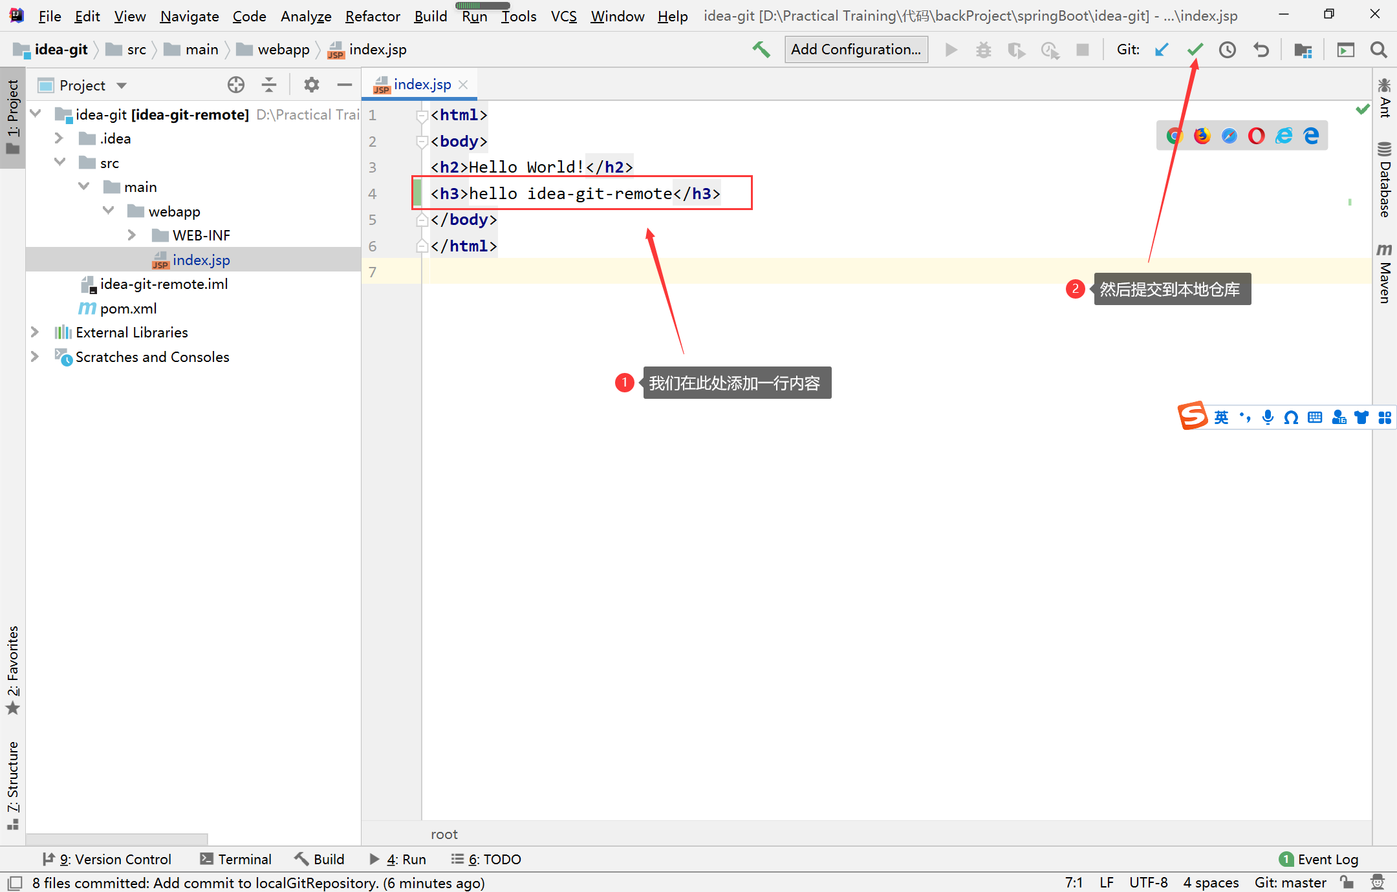
Task: Click the Locate/Select Opened File target icon
Action: point(236,85)
